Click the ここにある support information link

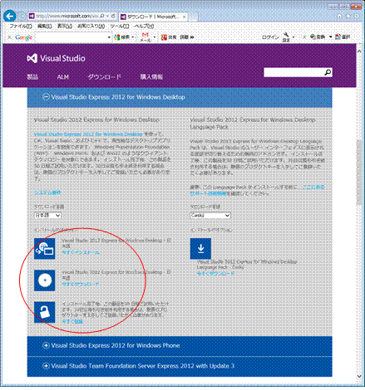pyautogui.click(x=313, y=188)
